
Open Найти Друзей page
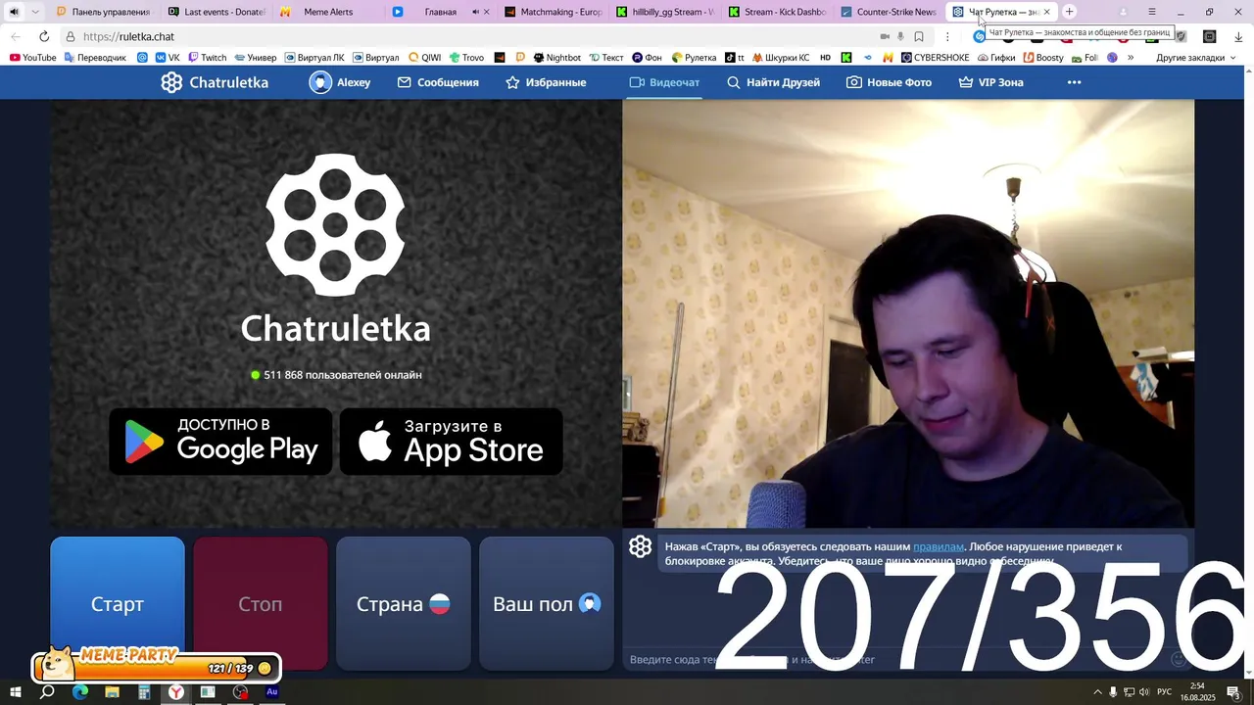click(773, 82)
